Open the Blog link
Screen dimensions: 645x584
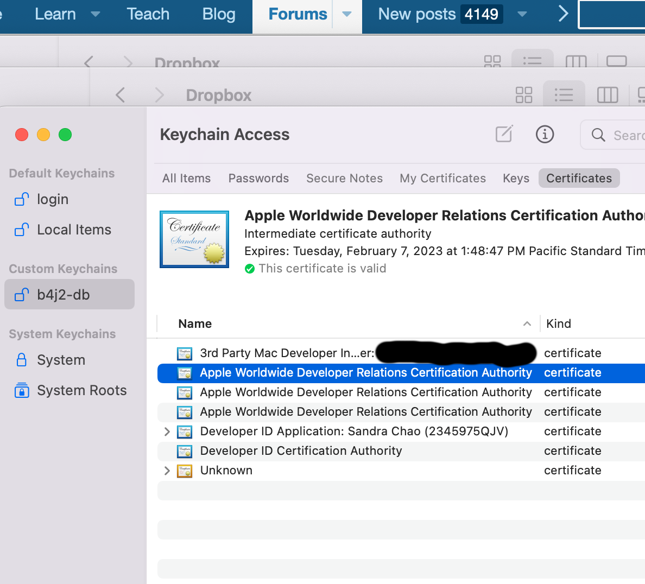pos(219,14)
